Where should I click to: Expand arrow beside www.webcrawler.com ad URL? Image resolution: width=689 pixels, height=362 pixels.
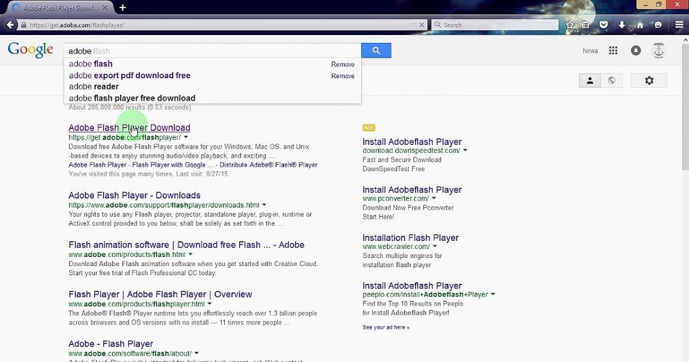click(x=435, y=247)
